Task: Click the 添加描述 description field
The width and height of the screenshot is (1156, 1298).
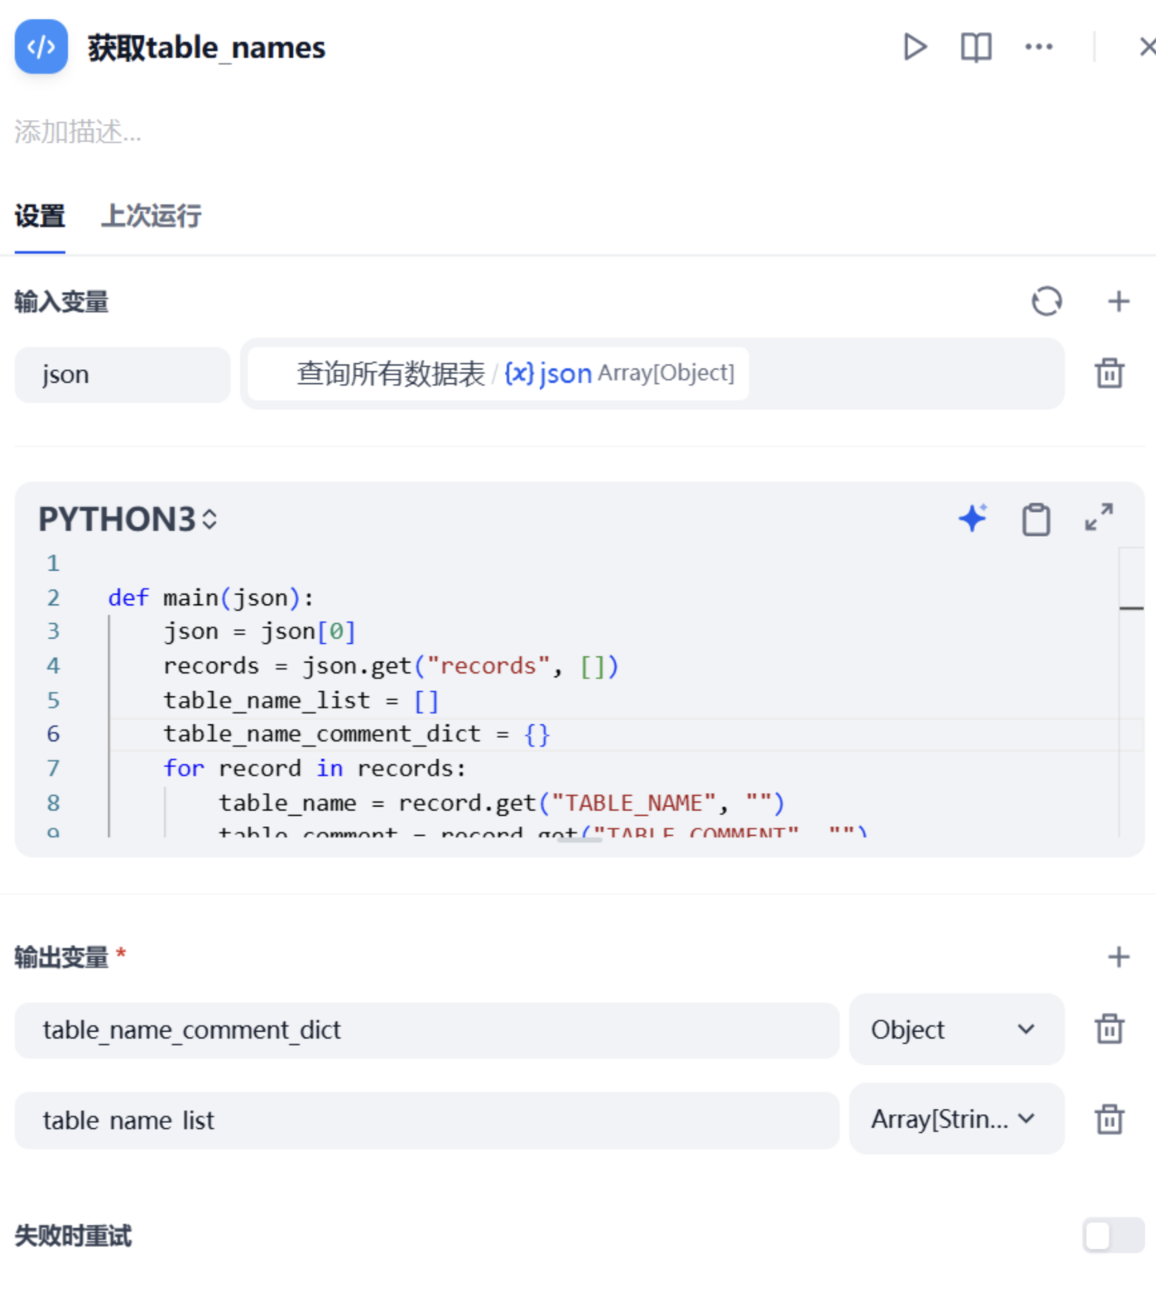Action: tap(77, 132)
